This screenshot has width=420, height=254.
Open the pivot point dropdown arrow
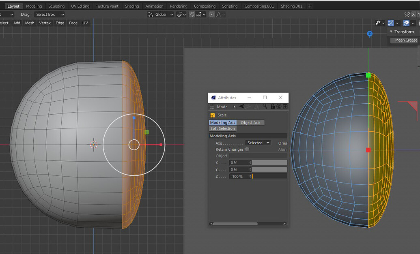pos(184,15)
